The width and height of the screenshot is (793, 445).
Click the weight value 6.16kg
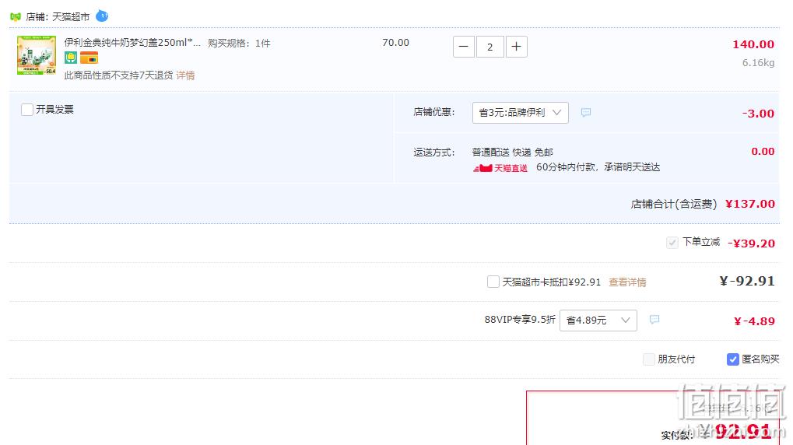[x=758, y=63]
